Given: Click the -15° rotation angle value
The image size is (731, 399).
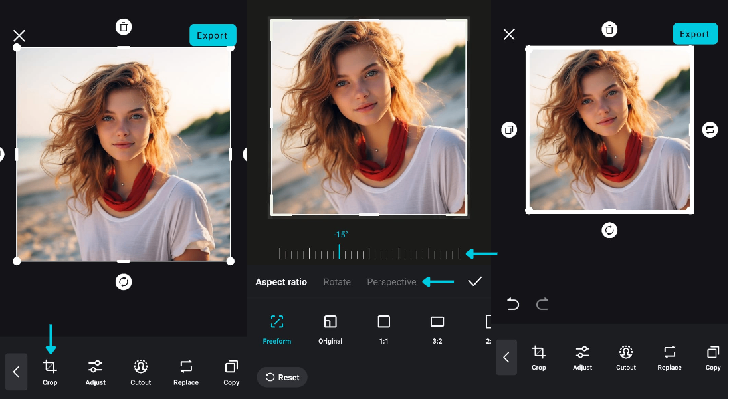Looking at the screenshot, I should point(340,235).
